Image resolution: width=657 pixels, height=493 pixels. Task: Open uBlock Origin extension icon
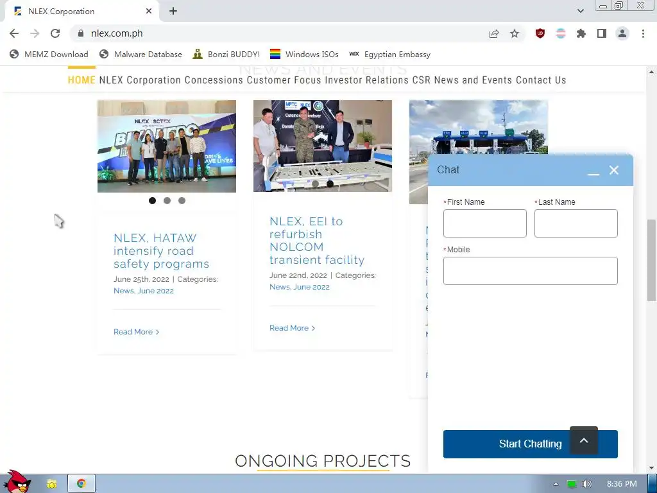click(540, 33)
